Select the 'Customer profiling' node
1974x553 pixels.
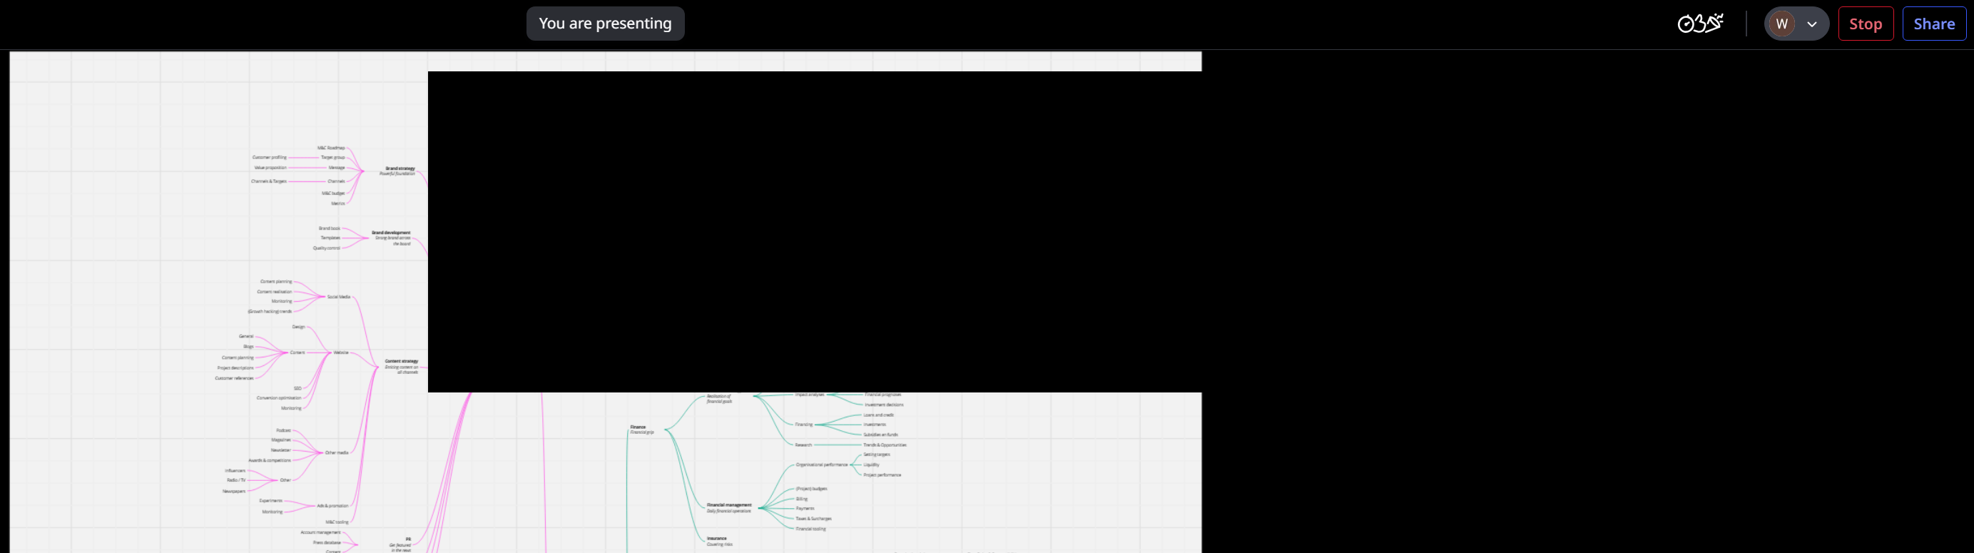[x=269, y=157]
